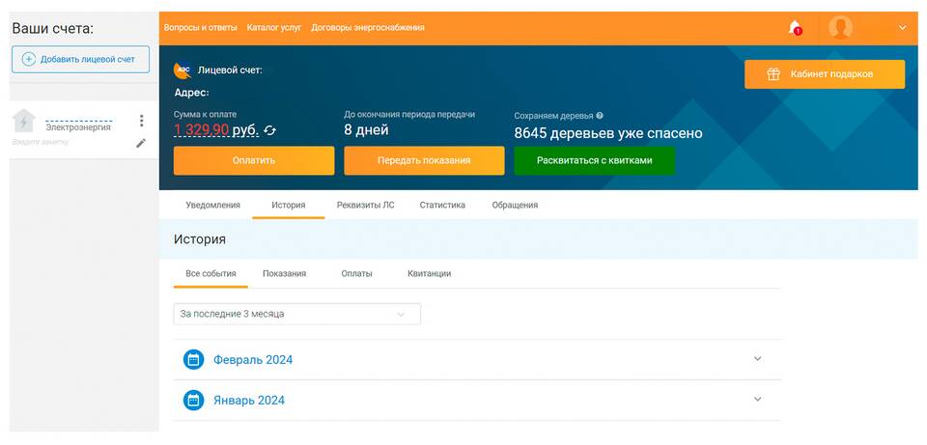
Task: Expand the Январь 2024 history section
Action: click(x=758, y=399)
